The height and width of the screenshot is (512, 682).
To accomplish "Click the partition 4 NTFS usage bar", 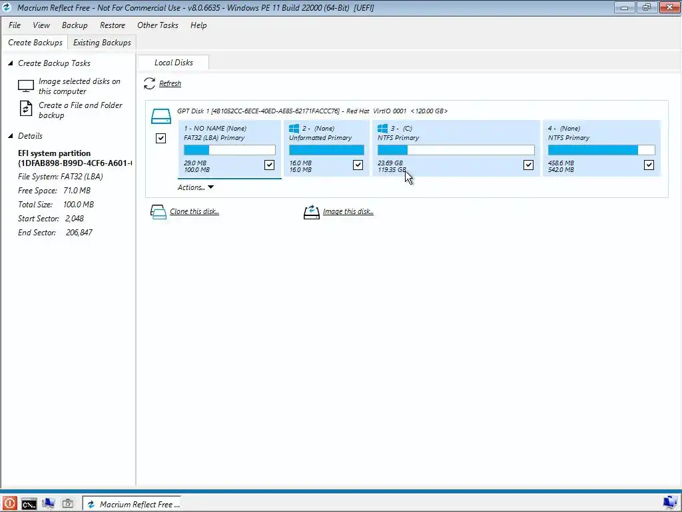I will (601, 150).
